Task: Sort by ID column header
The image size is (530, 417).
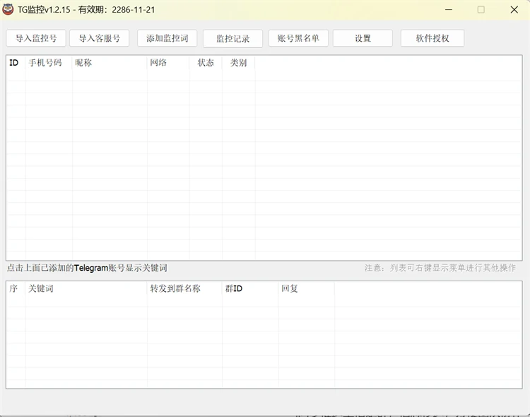Action: click(x=16, y=63)
